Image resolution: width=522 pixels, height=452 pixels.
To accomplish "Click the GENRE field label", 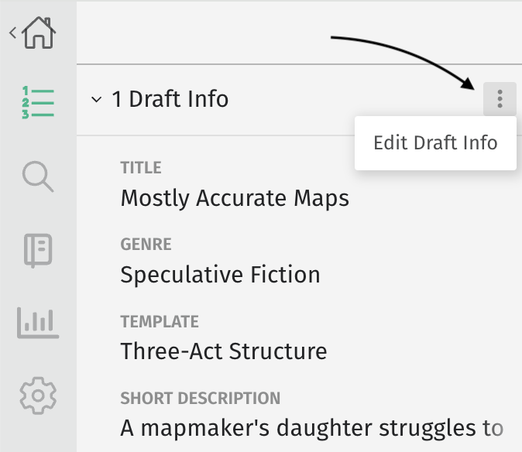I will coord(146,244).
